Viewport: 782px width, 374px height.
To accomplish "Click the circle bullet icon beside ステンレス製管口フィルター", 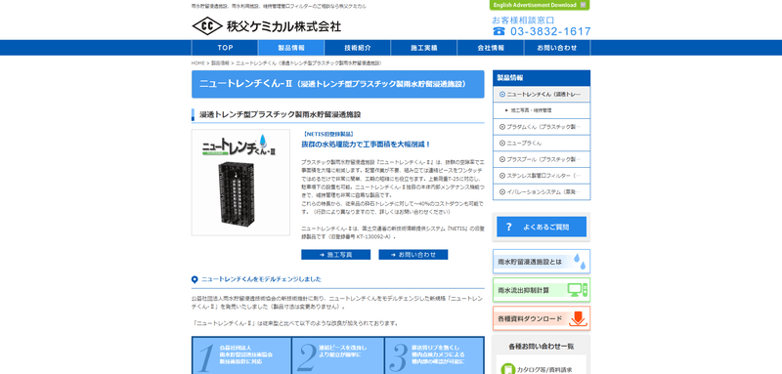I will tap(502, 176).
